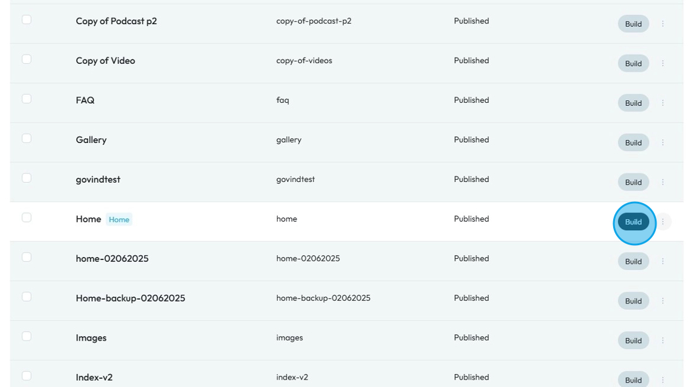The image size is (693, 387).
Task: Open three-dot menu for home-02062025 row
Action: click(x=663, y=261)
